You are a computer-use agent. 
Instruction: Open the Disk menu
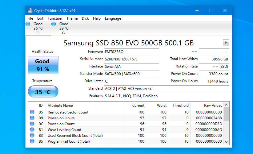(85, 18)
